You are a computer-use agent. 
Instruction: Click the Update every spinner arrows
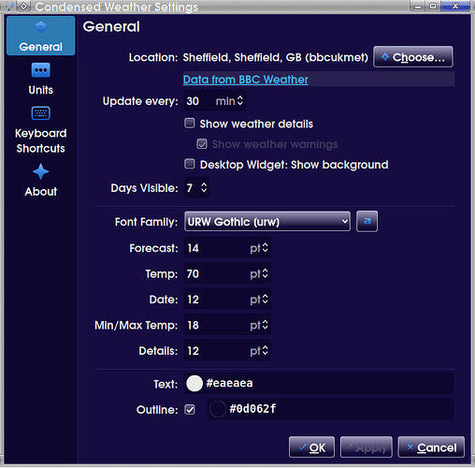pyautogui.click(x=240, y=100)
